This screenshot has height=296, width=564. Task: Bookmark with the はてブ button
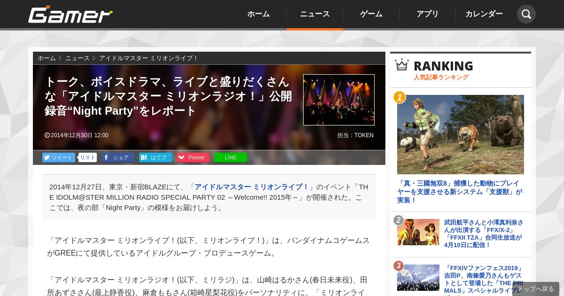coord(156,157)
